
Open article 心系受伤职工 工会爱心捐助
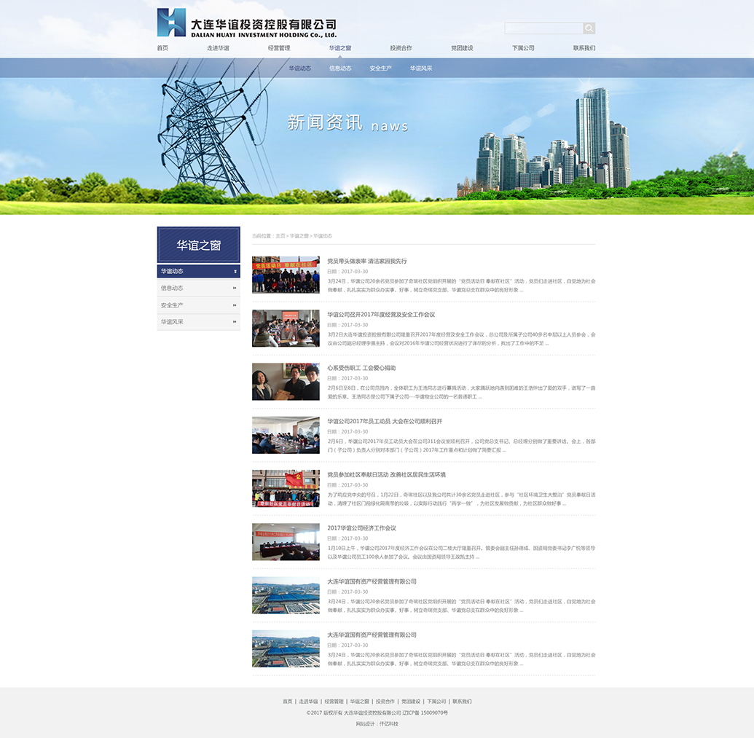pyautogui.click(x=361, y=368)
